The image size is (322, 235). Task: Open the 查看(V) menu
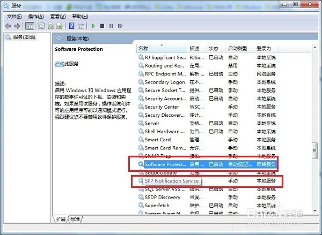pyautogui.click(x=58, y=17)
